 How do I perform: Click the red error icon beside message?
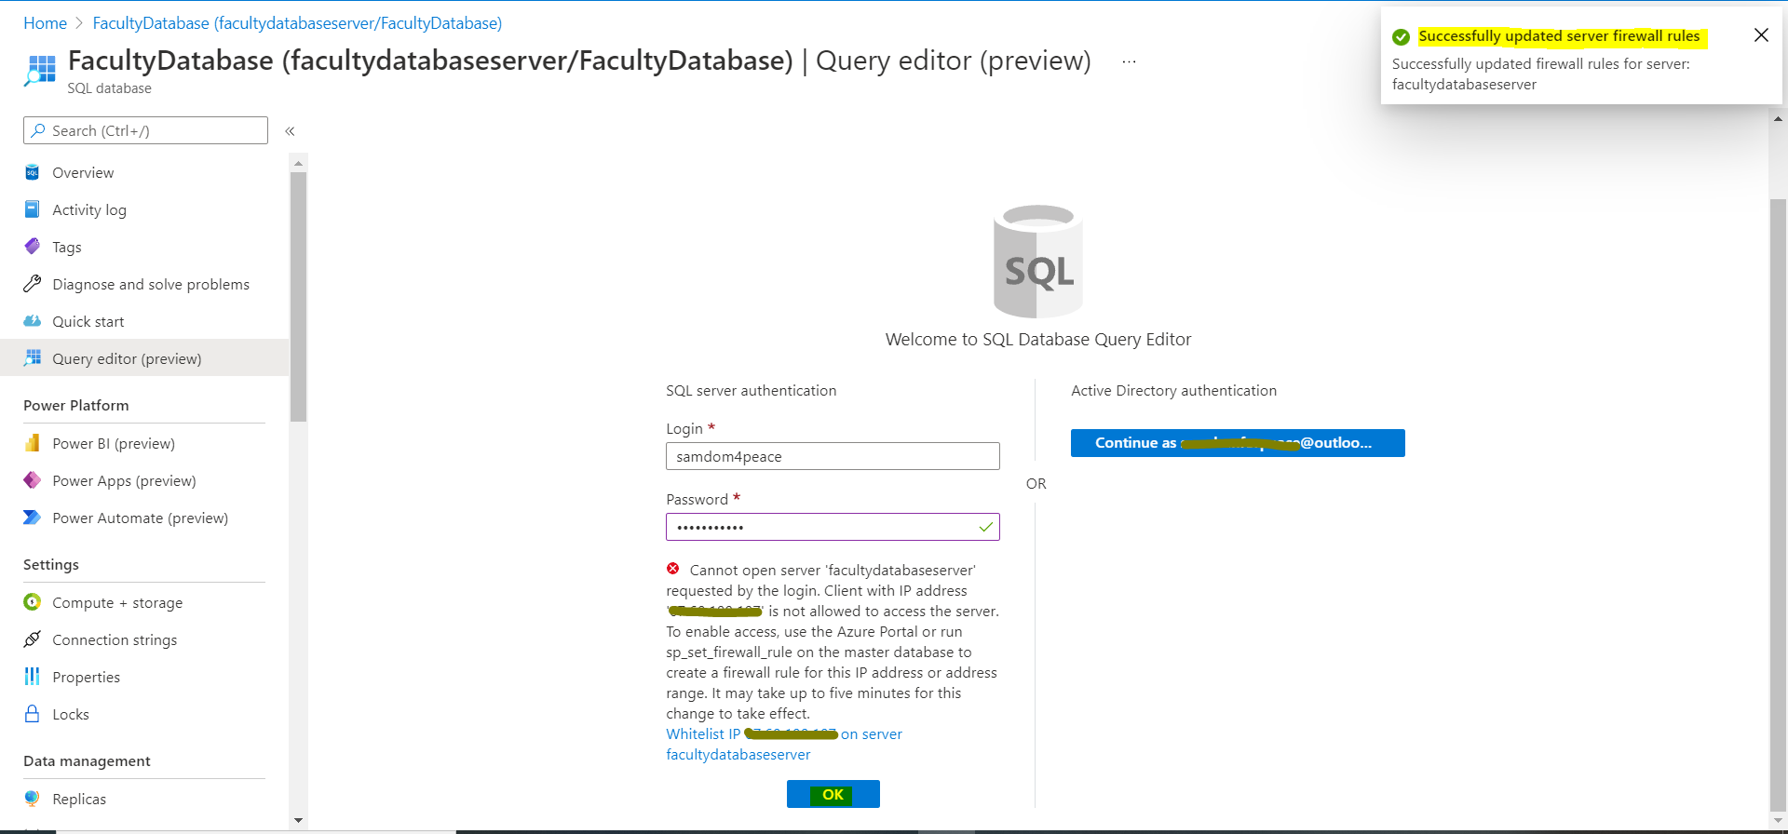(673, 569)
